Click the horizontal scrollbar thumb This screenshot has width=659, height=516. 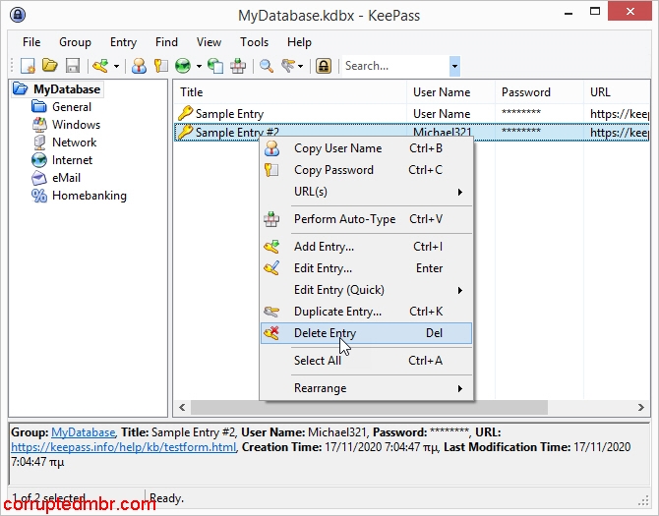(x=369, y=407)
